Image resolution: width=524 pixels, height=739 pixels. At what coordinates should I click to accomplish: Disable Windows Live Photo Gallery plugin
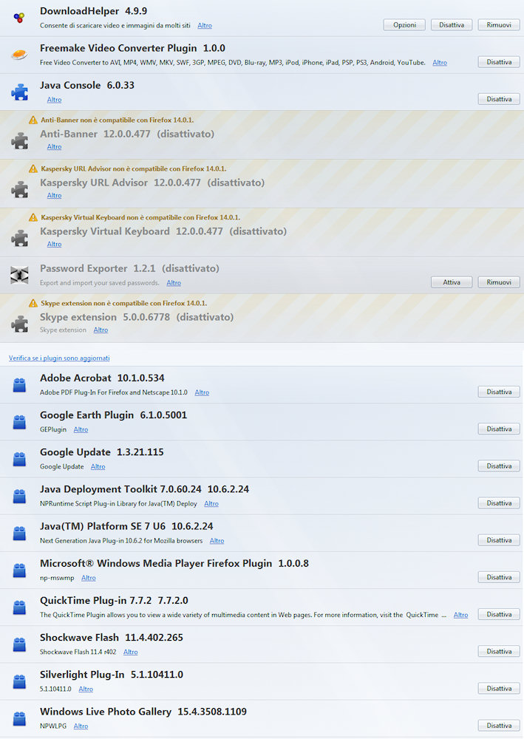coord(499,726)
